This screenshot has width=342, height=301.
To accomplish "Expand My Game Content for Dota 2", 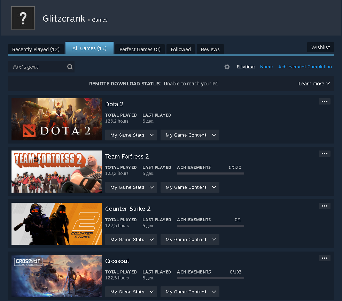I will [x=190, y=135].
